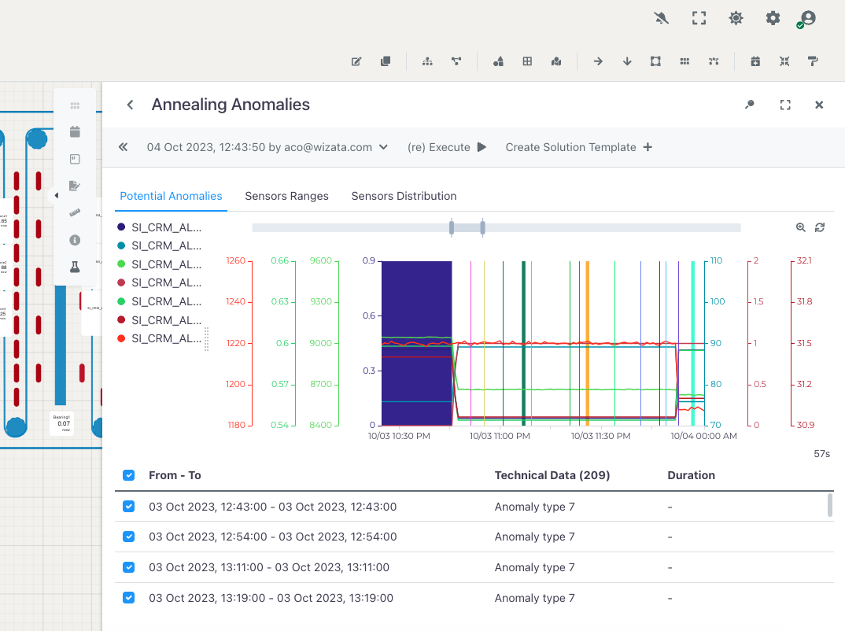The image size is (845, 631).
Task: Uncheck the 13:11:00 anomaly row checkbox
Action: [x=128, y=567]
